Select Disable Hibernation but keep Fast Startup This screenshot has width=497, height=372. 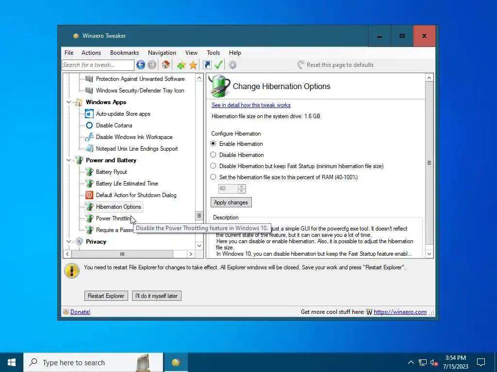pyautogui.click(x=213, y=166)
